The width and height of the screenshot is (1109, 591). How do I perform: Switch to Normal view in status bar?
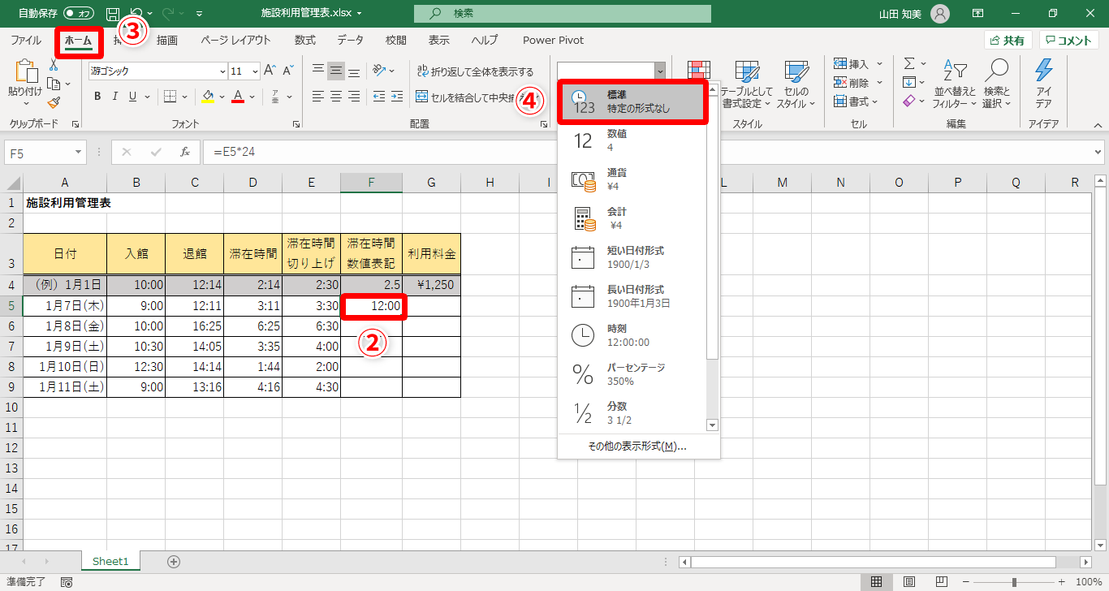[877, 582]
